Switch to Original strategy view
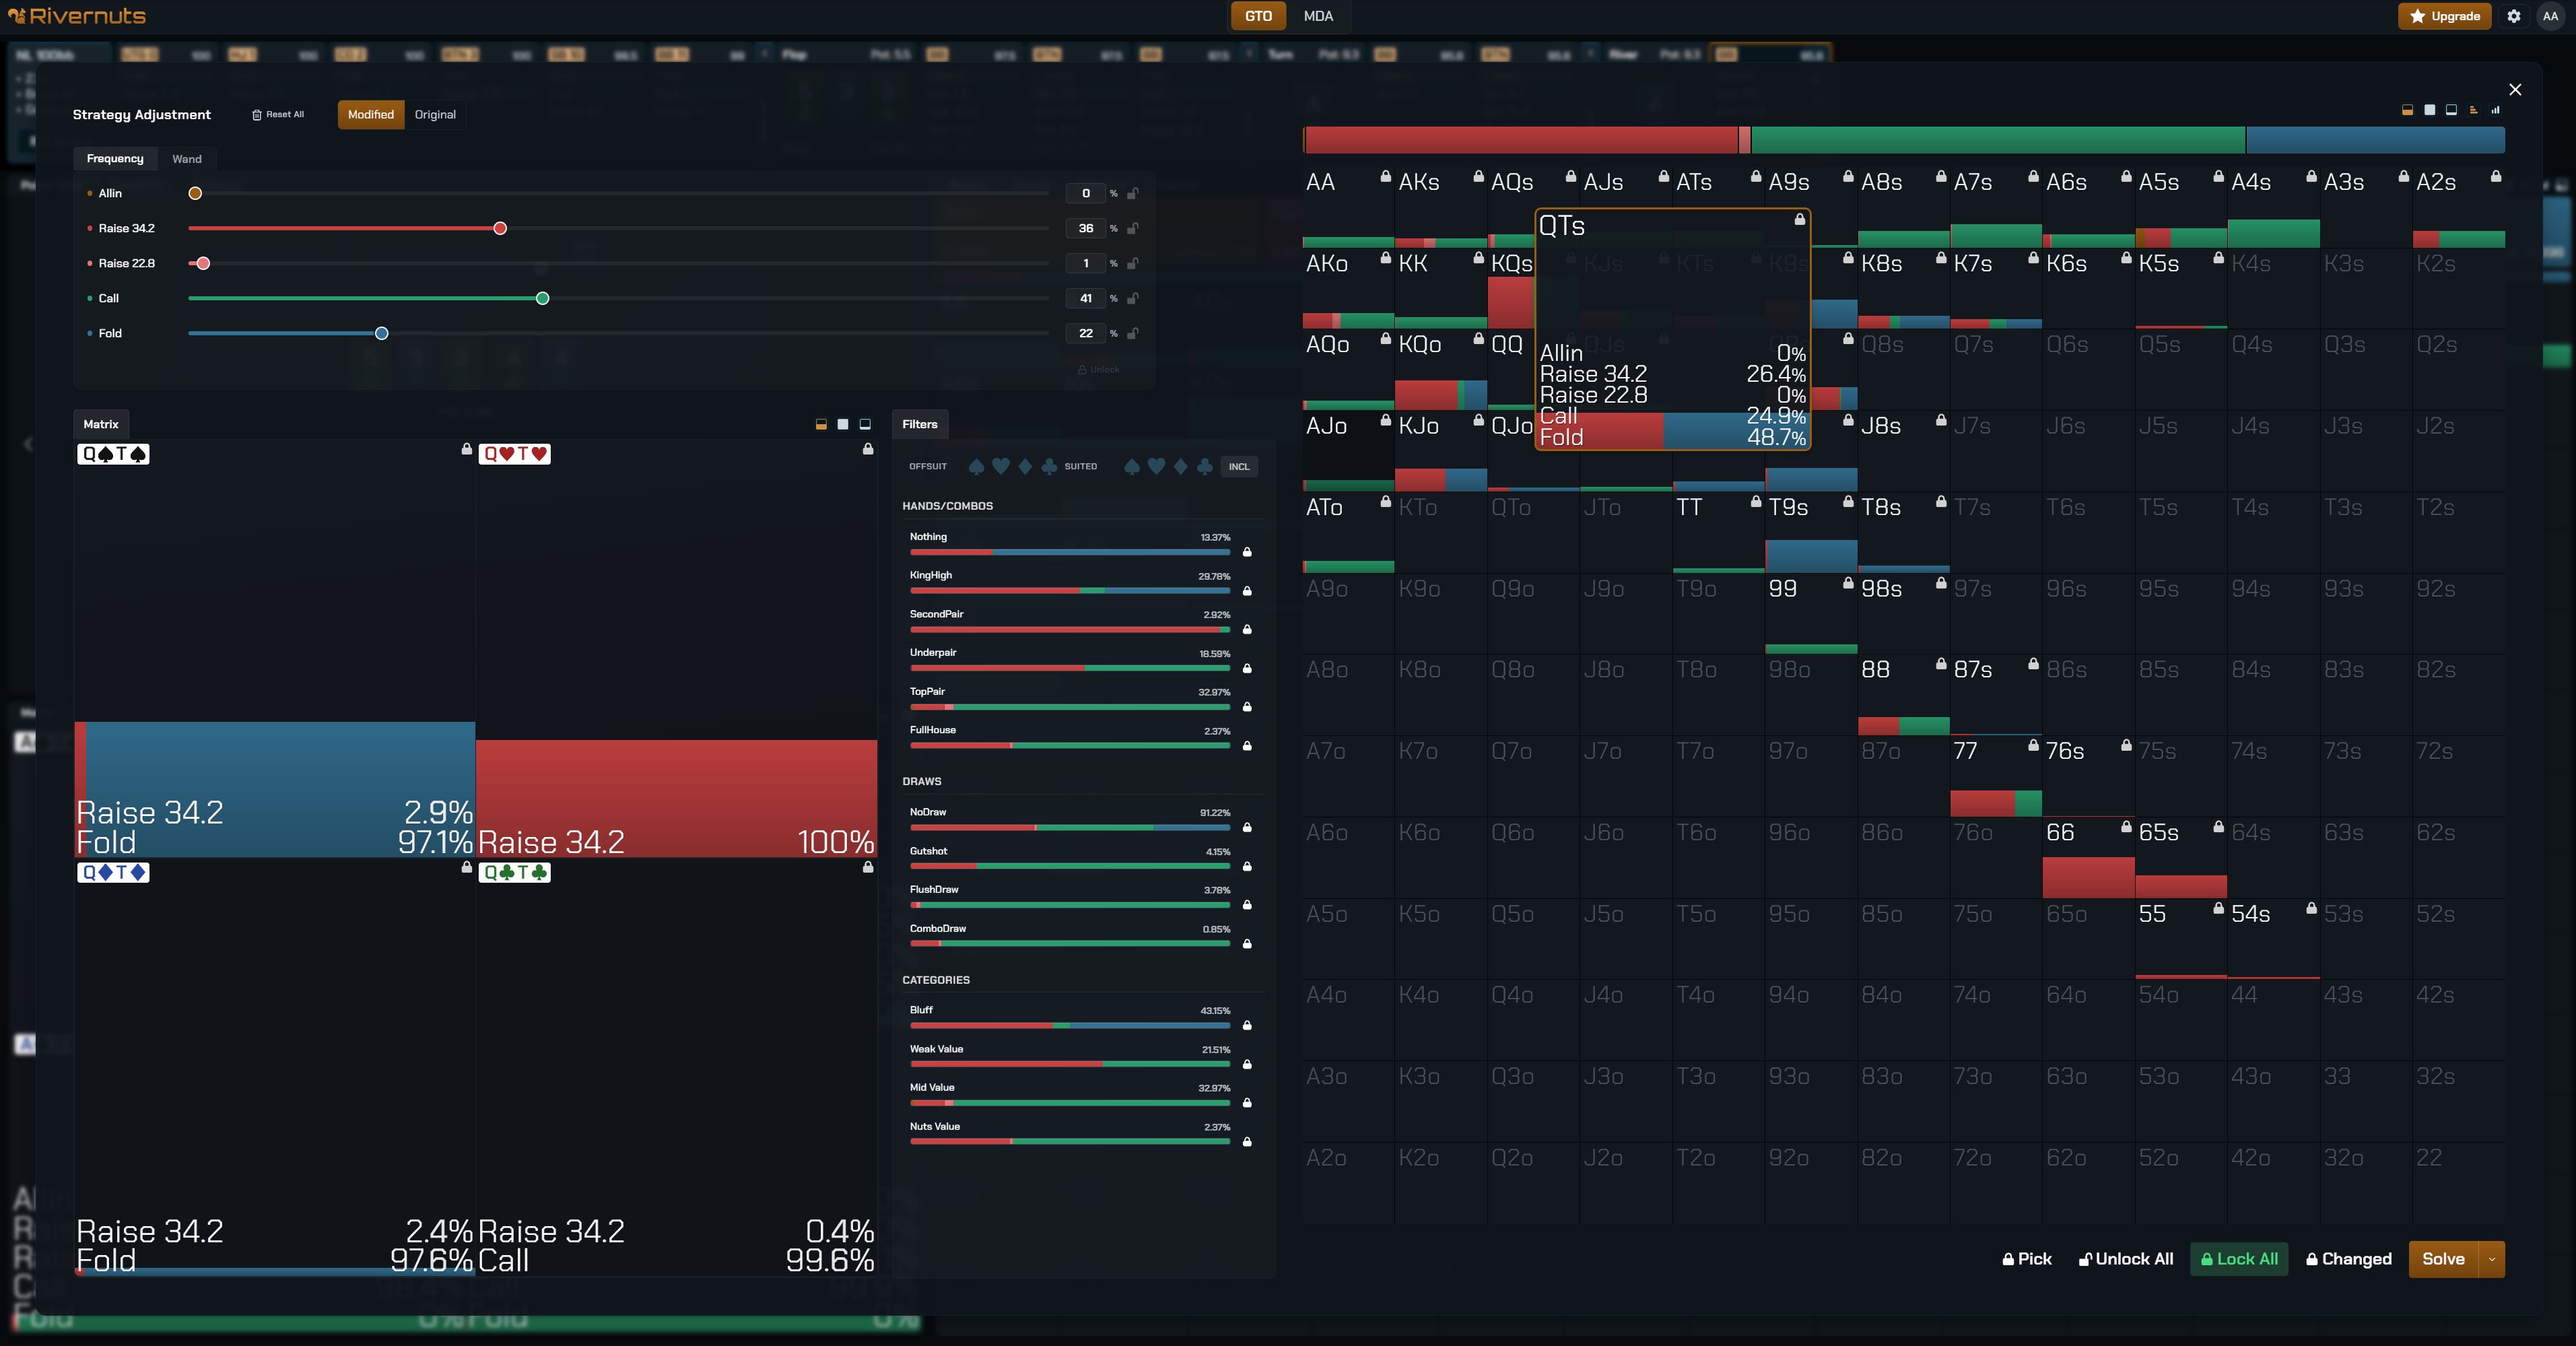 (435, 115)
